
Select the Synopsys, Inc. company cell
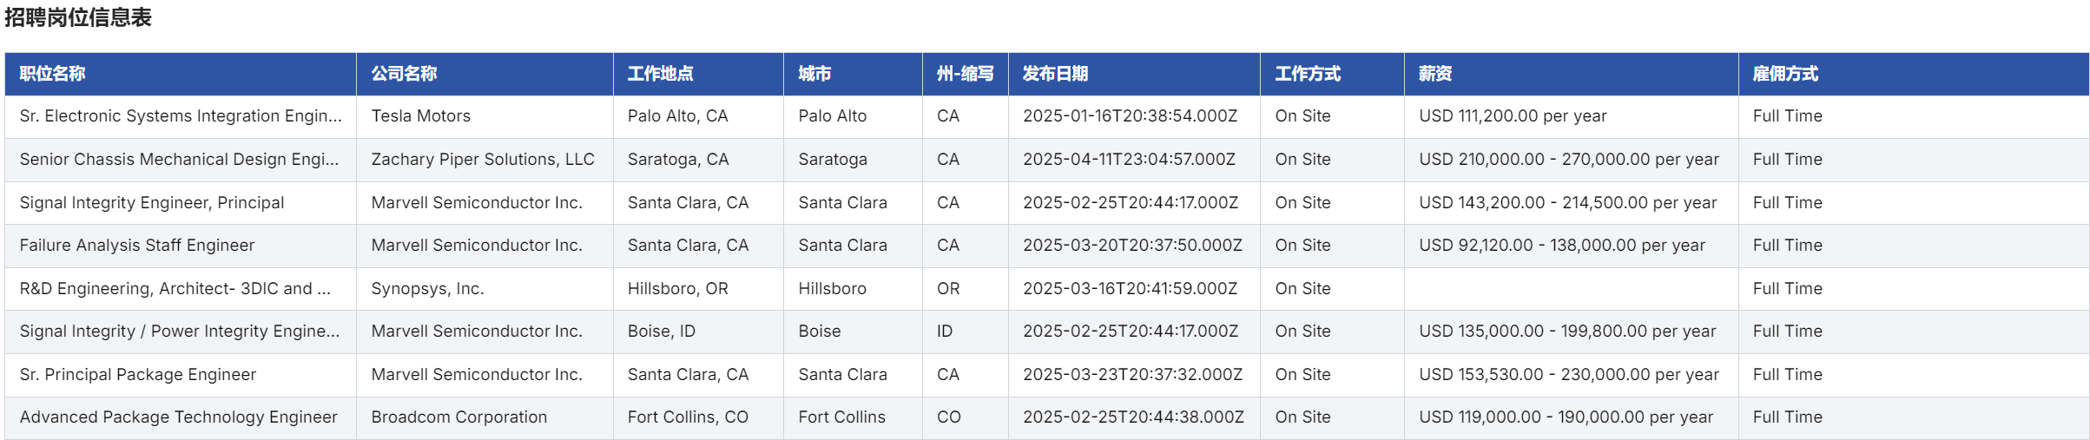427,289
